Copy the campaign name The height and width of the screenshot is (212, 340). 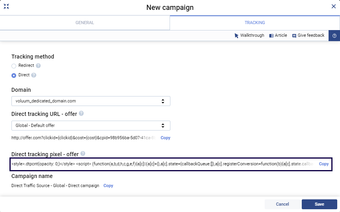pos(108,185)
